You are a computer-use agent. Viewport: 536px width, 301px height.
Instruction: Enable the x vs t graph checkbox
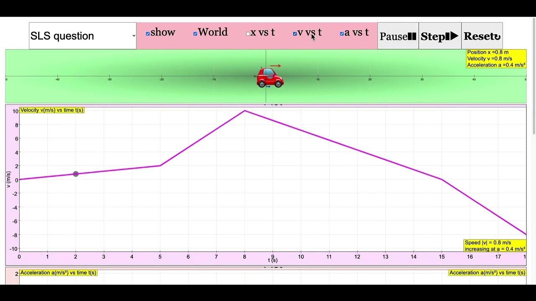click(248, 34)
